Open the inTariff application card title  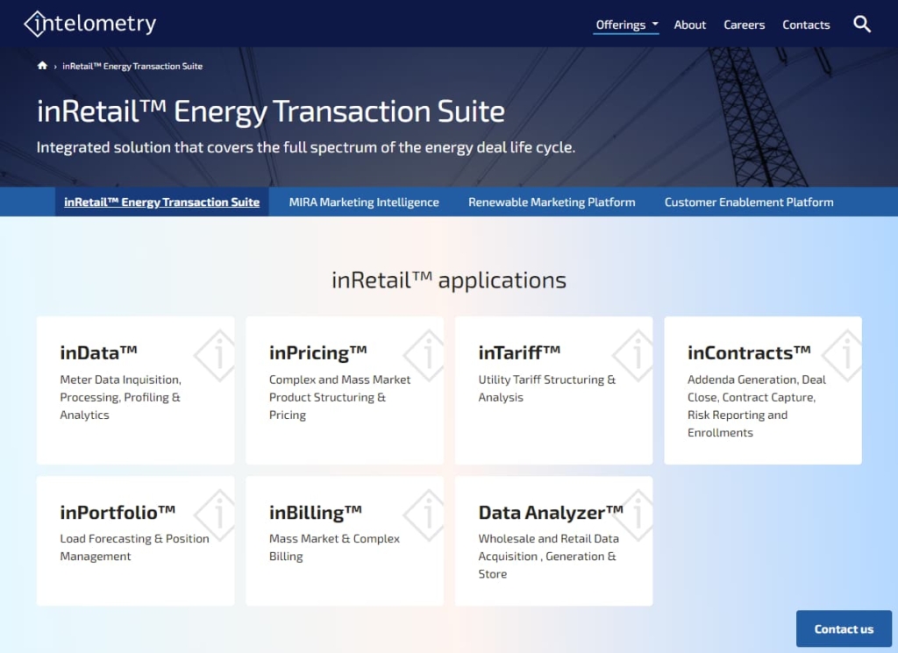coord(519,352)
